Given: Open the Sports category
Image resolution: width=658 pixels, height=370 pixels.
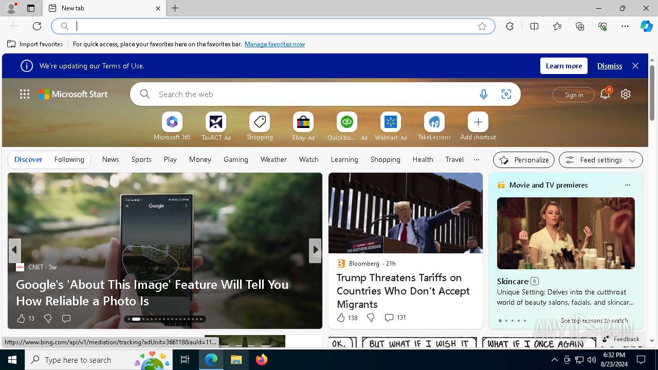Looking at the screenshot, I should [x=141, y=159].
